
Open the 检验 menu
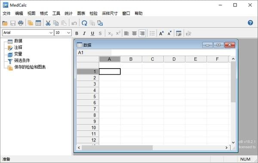93,13
